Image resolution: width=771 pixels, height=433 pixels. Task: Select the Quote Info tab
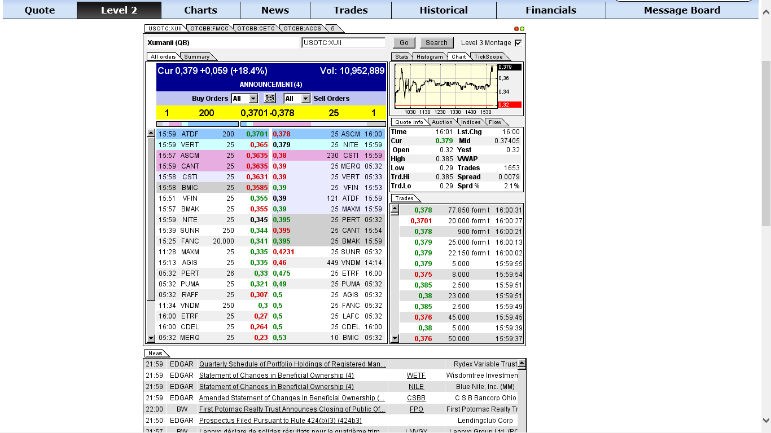click(409, 122)
